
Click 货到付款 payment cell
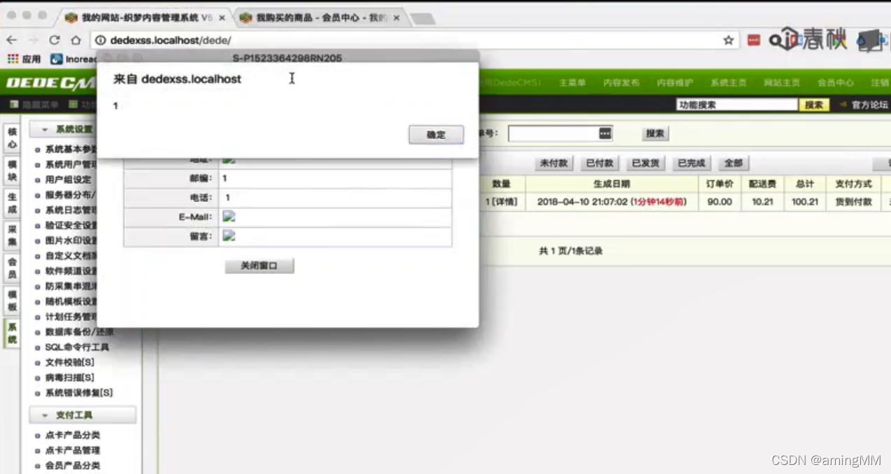[x=853, y=201]
